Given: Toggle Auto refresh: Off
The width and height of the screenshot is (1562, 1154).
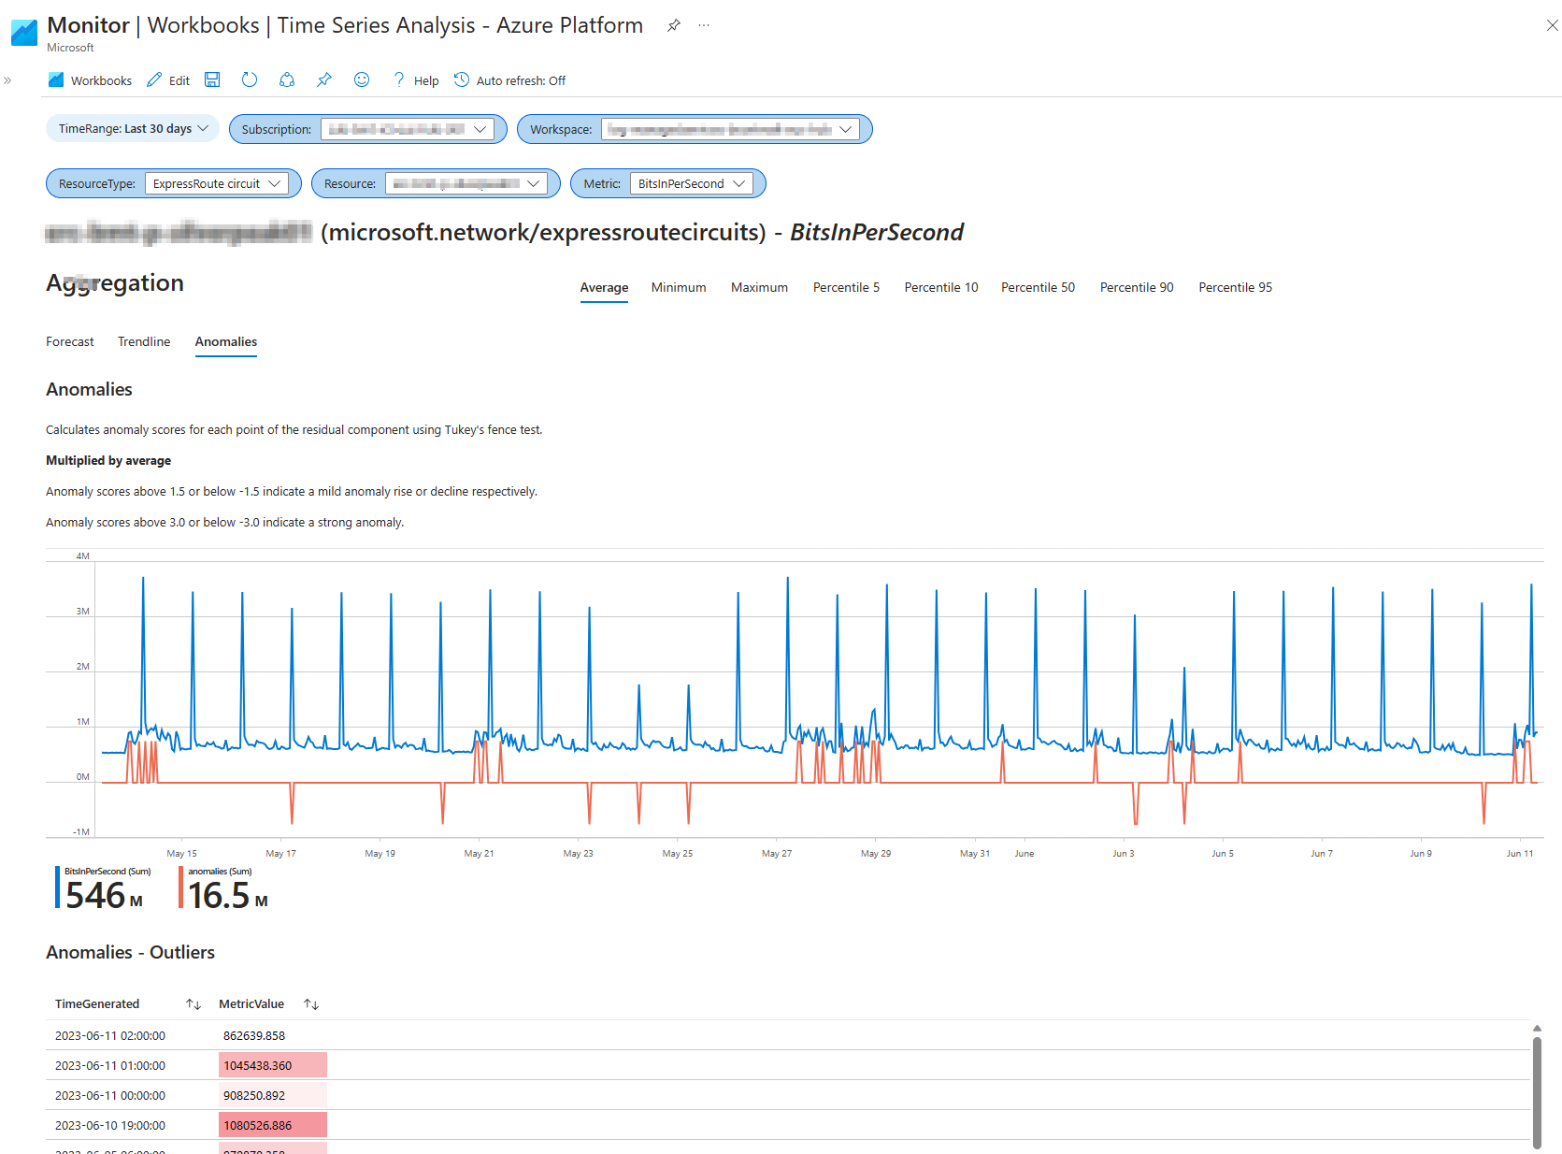Looking at the screenshot, I should pos(509,80).
